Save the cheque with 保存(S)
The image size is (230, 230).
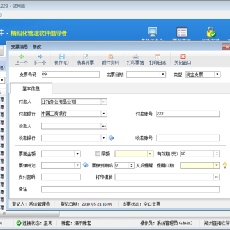pyautogui.click(x=61, y=59)
